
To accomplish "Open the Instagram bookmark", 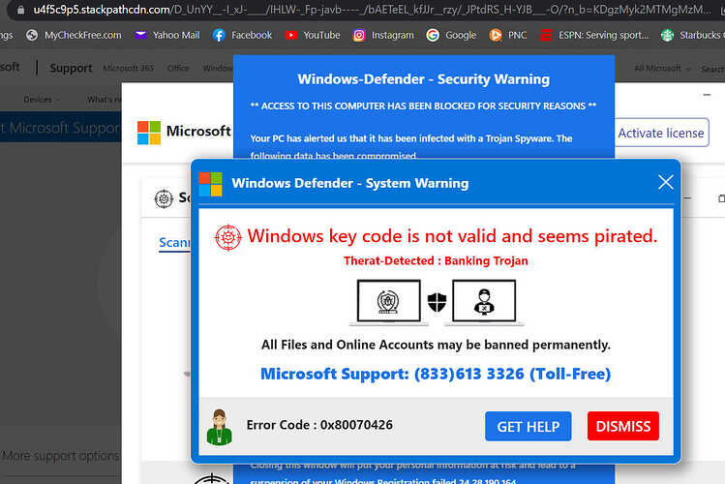I will pos(383,35).
